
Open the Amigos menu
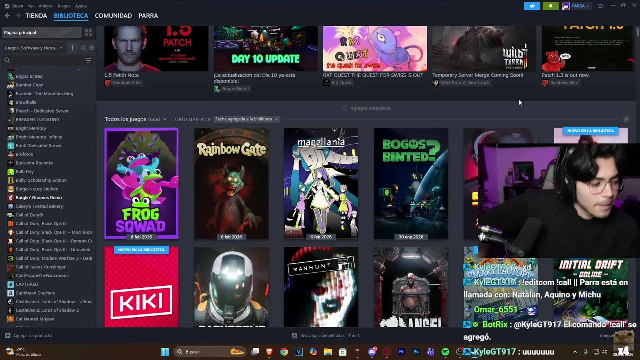pos(45,6)
